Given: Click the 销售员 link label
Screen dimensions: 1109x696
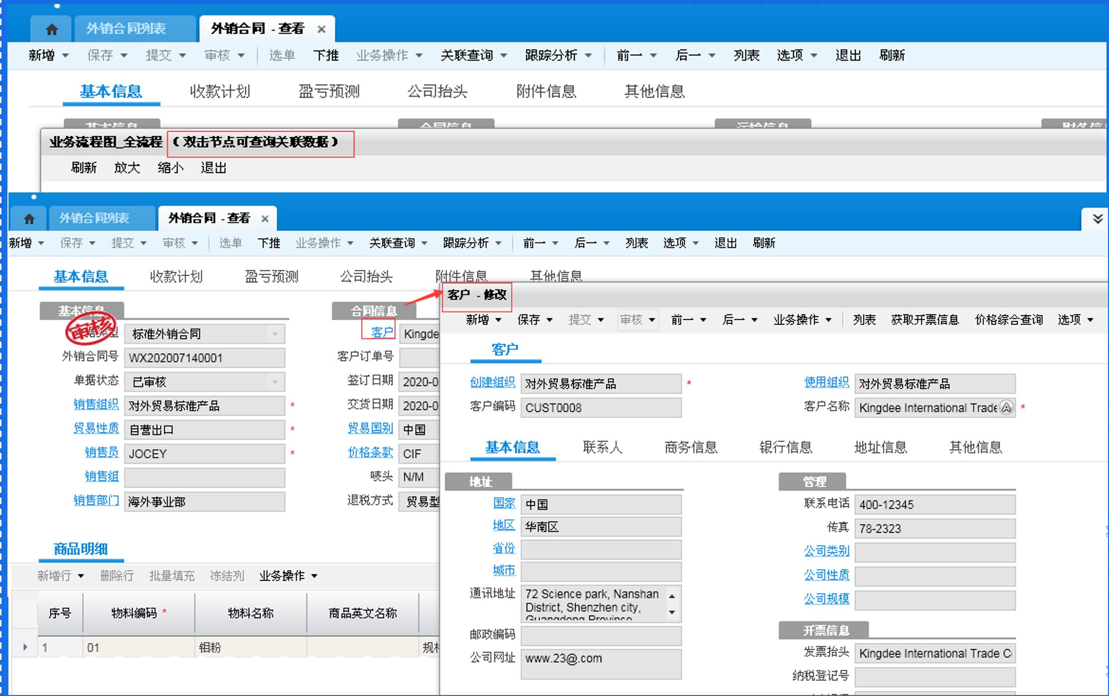Looking at the screenshot, I should tap(101, 452).
